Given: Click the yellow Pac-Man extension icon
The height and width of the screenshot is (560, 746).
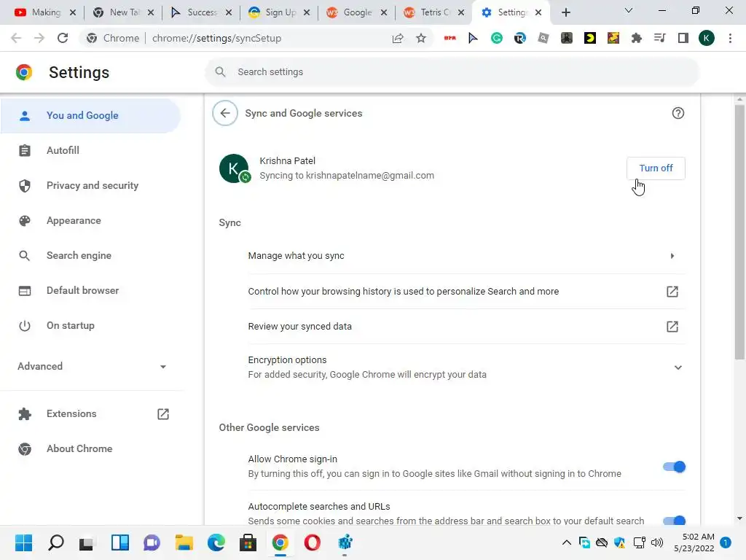Looking at the screenshot, I should 589,38.
